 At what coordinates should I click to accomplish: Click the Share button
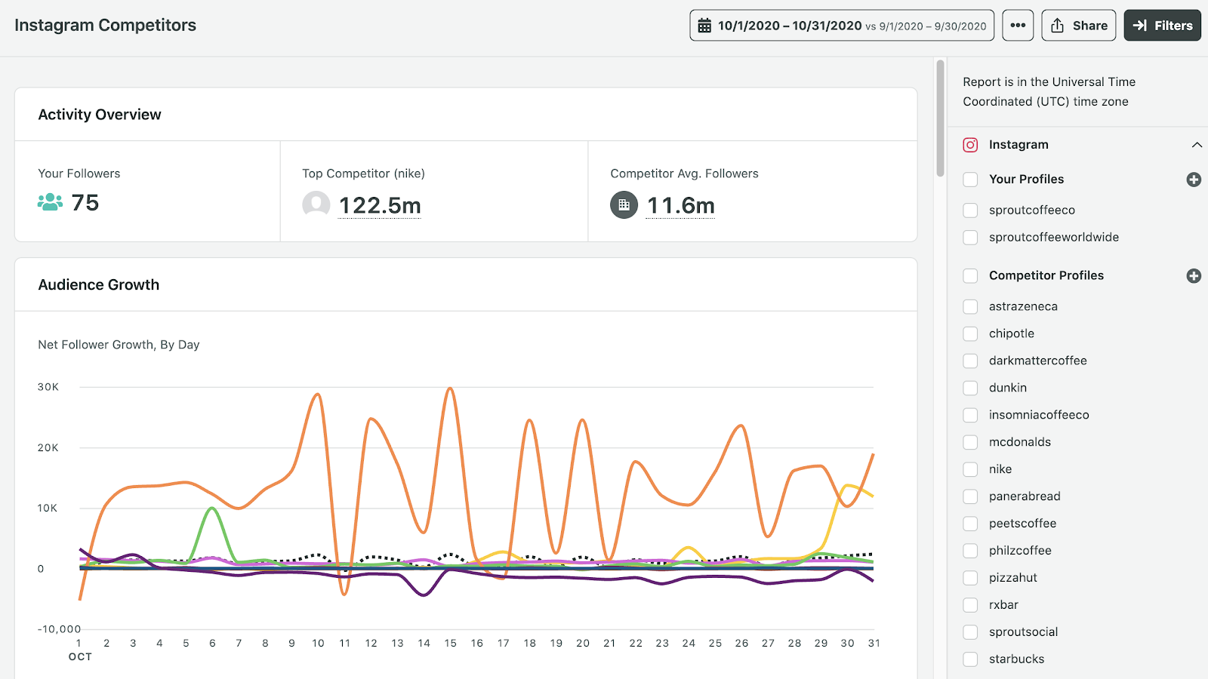coord(1080,26)
